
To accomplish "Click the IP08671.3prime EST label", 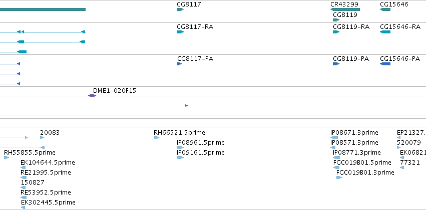I will coord(354,133).
